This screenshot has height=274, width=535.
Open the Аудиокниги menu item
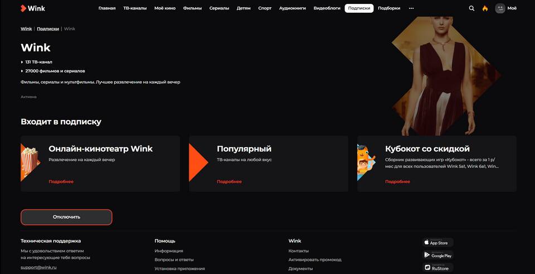click(x=293, y=8)
